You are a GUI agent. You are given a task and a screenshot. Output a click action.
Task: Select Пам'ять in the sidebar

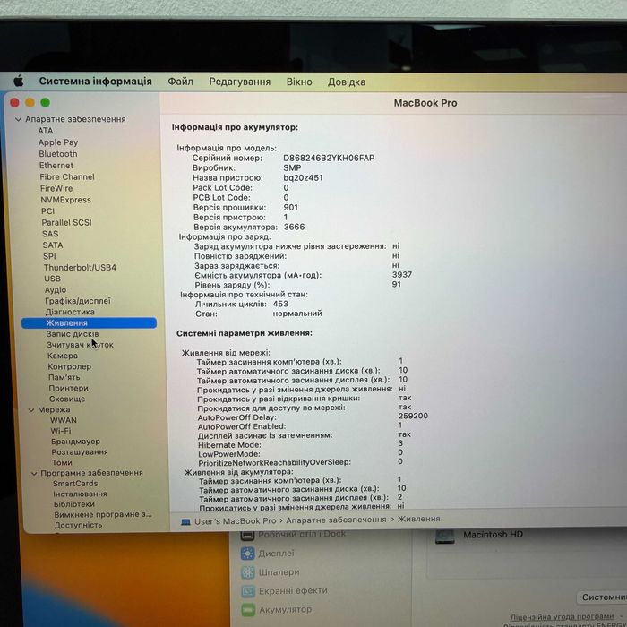64,377
